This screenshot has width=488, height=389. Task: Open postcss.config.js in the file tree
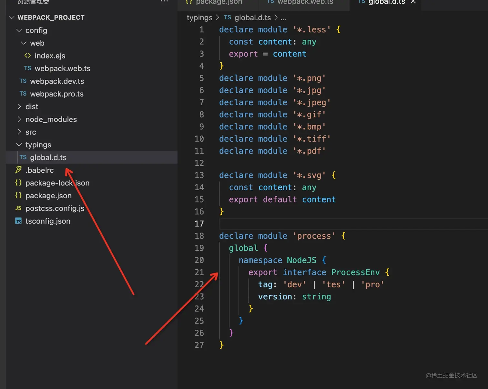click(55, 208)
